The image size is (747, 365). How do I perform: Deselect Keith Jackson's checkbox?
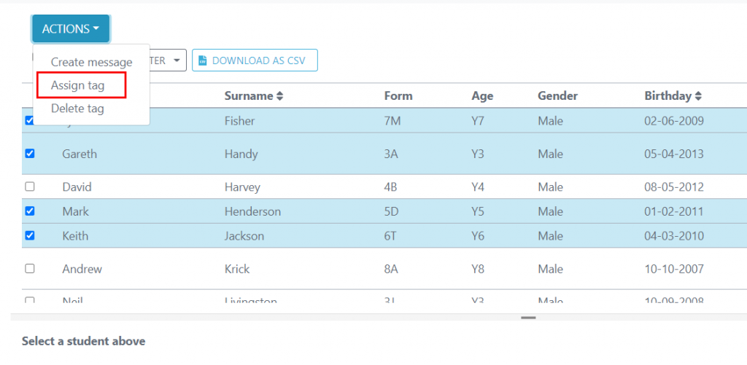(29, 235)
